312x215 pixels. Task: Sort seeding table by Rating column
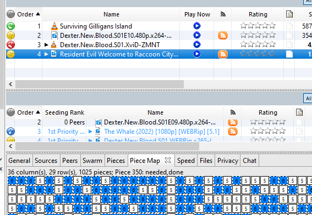coord(268,112)
